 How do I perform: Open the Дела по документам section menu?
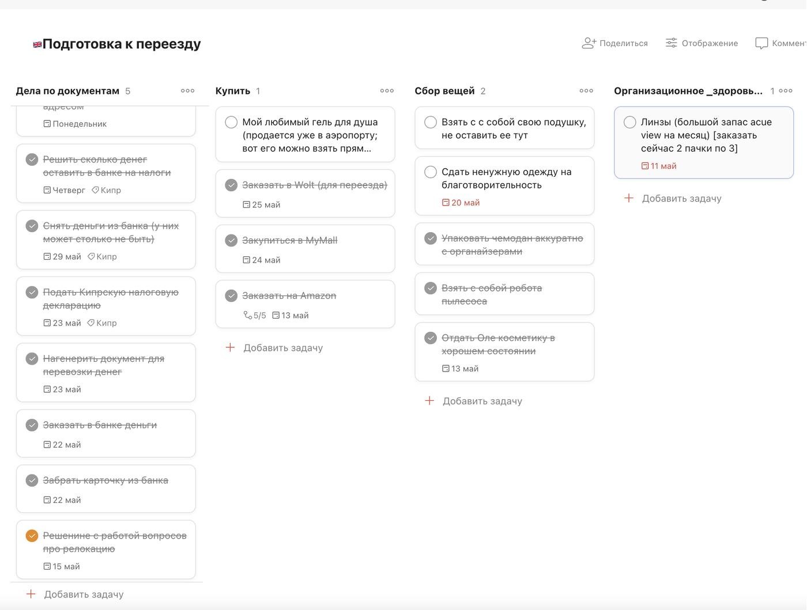[x=187, y=91]
